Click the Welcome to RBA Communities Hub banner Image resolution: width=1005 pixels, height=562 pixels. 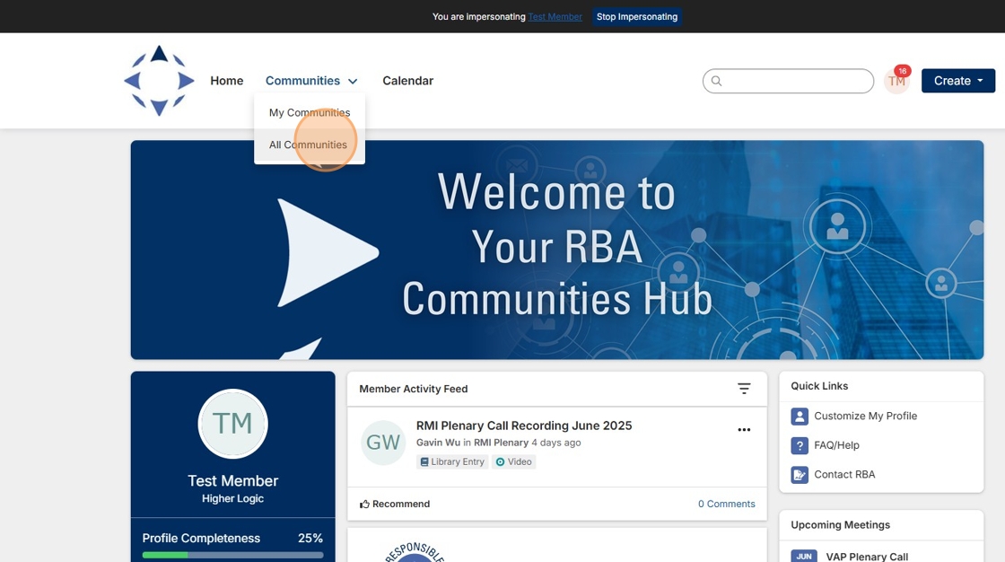tap(557, 250)
